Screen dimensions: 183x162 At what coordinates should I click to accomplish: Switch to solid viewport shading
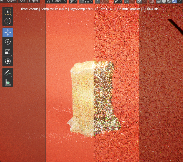coord(164,1)
